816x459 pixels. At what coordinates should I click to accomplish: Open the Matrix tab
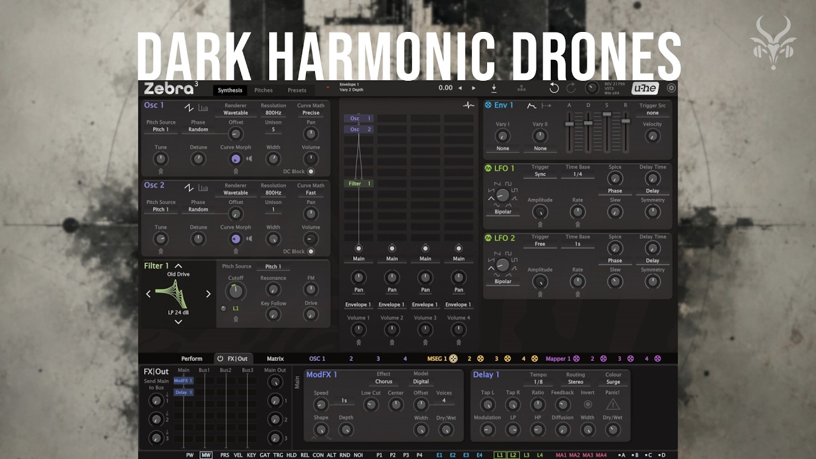[275, 359]
